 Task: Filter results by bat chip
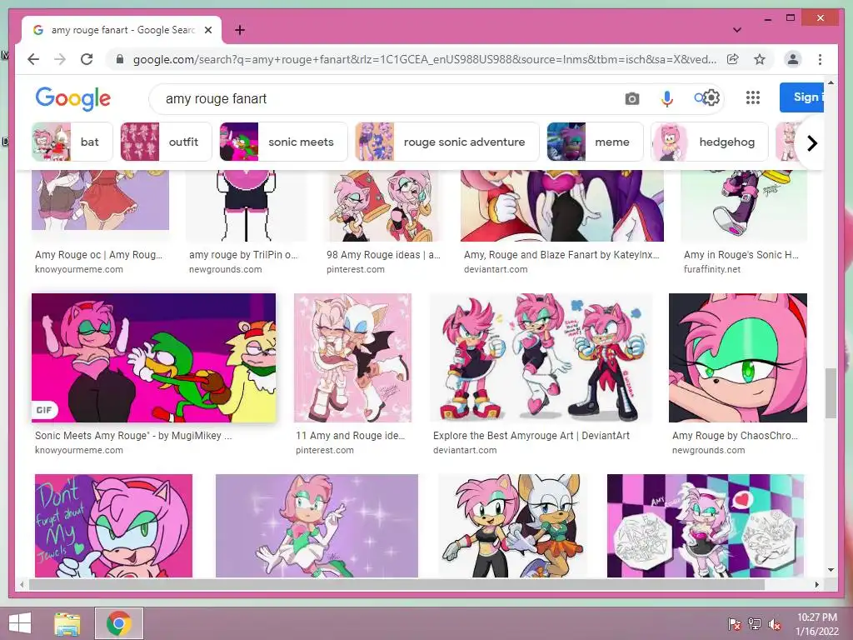point(72,142)
